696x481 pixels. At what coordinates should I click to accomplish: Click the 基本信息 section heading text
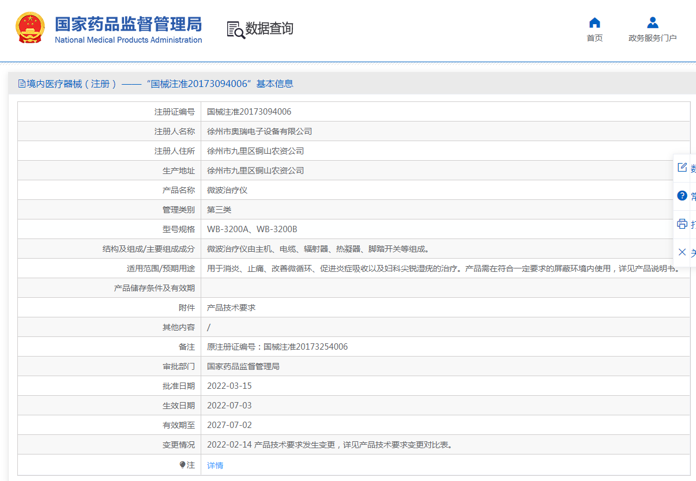coord(274,84)
